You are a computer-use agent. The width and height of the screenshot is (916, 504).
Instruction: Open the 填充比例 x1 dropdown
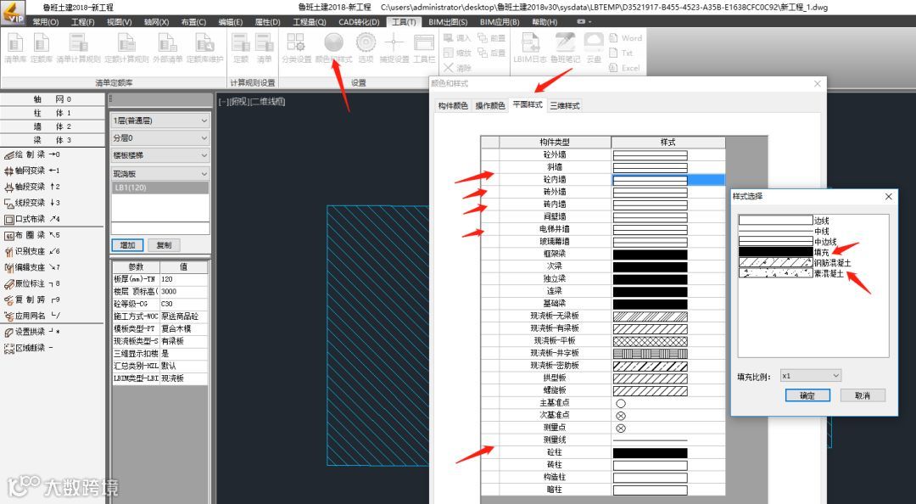click(x=811, y=375)
